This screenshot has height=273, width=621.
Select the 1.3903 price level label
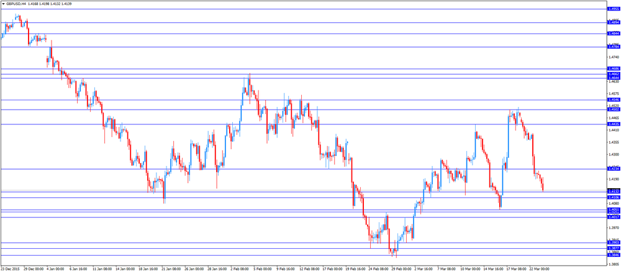[613, 243]
